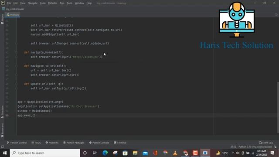Open the File menu
The image size is (279, 157).
click(9, 3)
